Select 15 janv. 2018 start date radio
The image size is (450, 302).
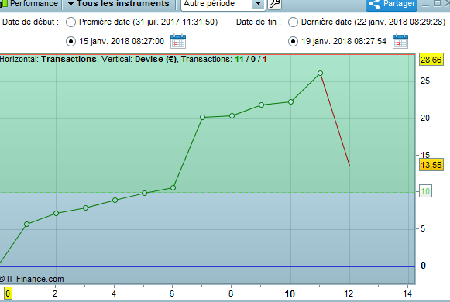(x=70, y=41)
